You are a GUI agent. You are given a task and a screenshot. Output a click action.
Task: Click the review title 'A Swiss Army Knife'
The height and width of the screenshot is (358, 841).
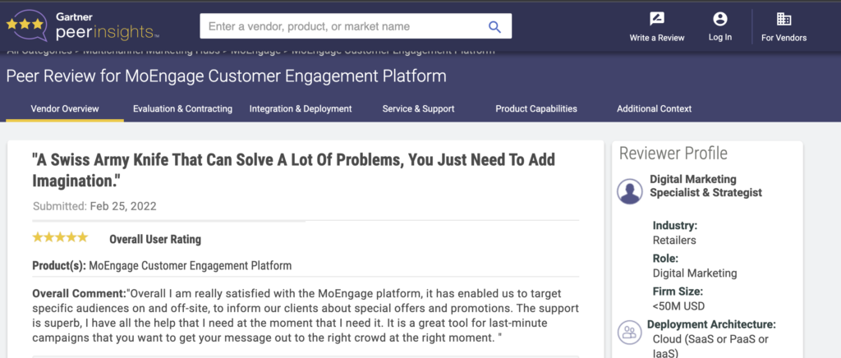coord(293,170)
